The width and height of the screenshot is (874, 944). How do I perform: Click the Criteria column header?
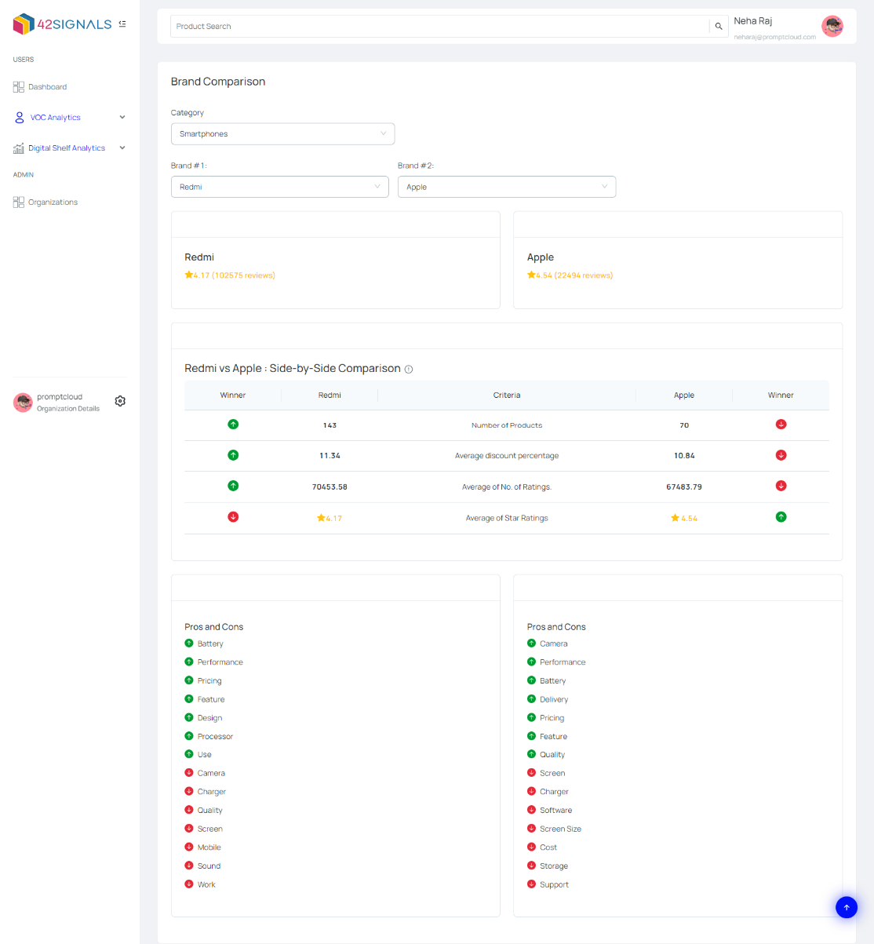[507, 395]
